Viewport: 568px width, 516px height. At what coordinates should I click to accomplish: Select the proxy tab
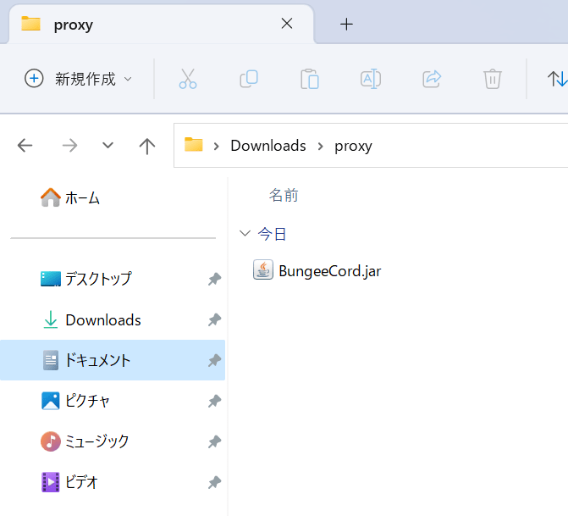coord(161,25)
